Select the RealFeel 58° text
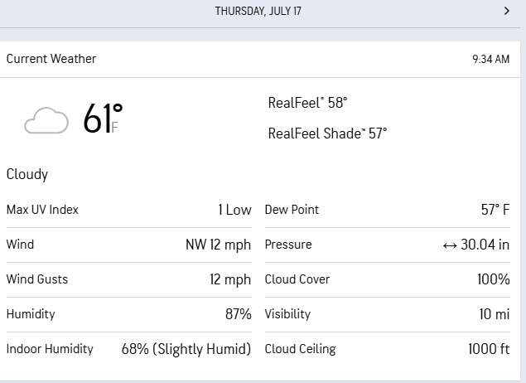 pyautogui.click(x=307, y=103)
